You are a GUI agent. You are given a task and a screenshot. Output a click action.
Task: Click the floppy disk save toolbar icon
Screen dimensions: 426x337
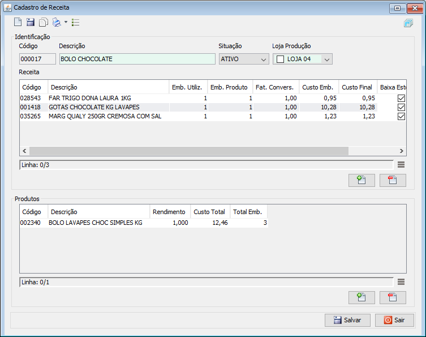tap(31, 22)
